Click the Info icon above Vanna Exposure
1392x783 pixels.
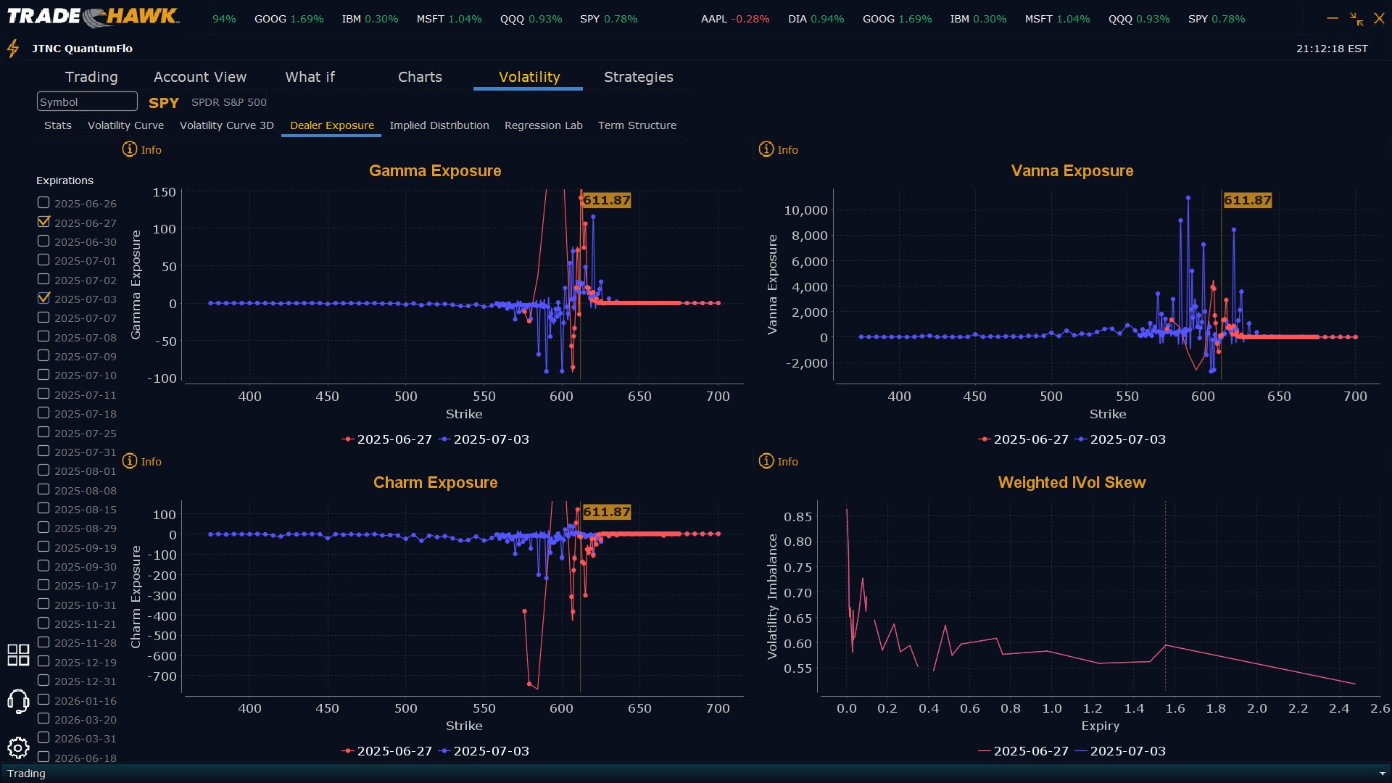pos(766,149)
